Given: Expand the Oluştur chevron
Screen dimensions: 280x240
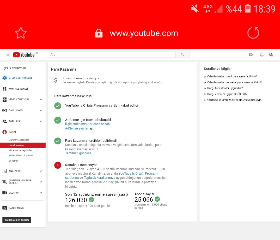Looking at the screenshot, I should [x=41, y=193].
